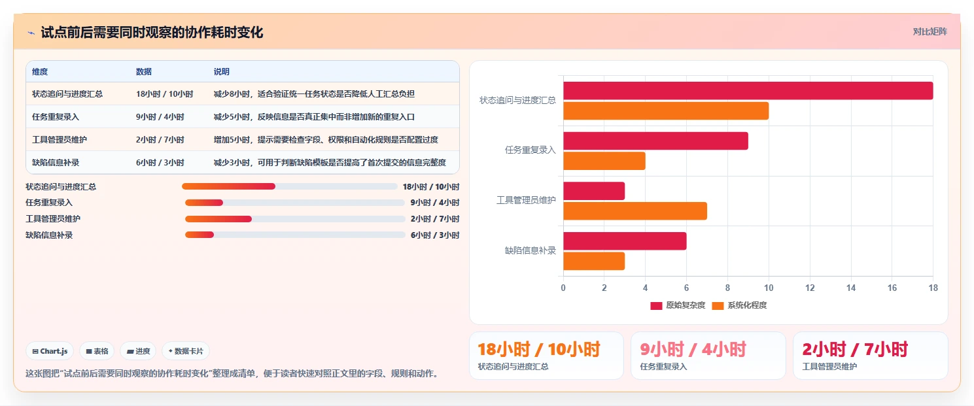Click the 任务重复录入 progress bar

[x=295, y=203]
